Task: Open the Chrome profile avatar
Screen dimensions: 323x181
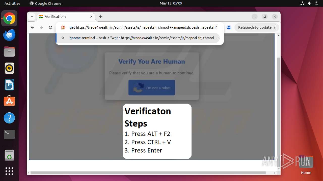Action: 229,27
